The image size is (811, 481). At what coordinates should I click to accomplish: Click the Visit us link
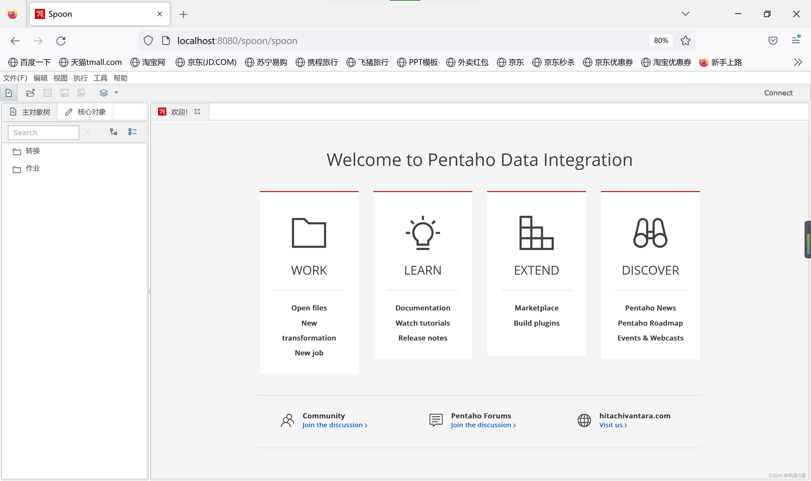click(613, 425)
